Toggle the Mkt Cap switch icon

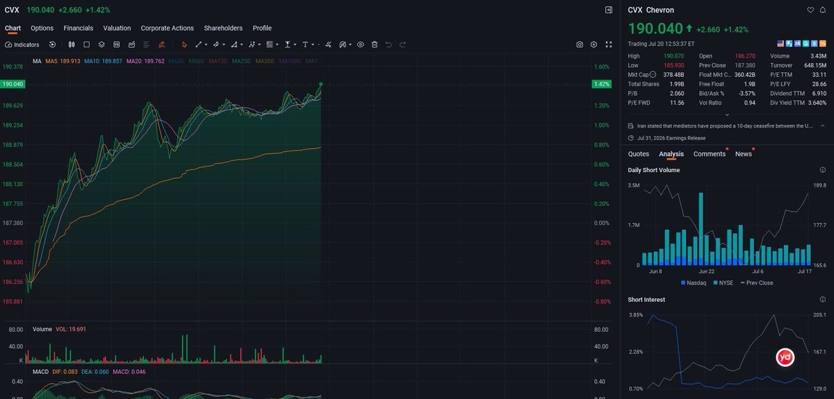click(x=653, y=74)
